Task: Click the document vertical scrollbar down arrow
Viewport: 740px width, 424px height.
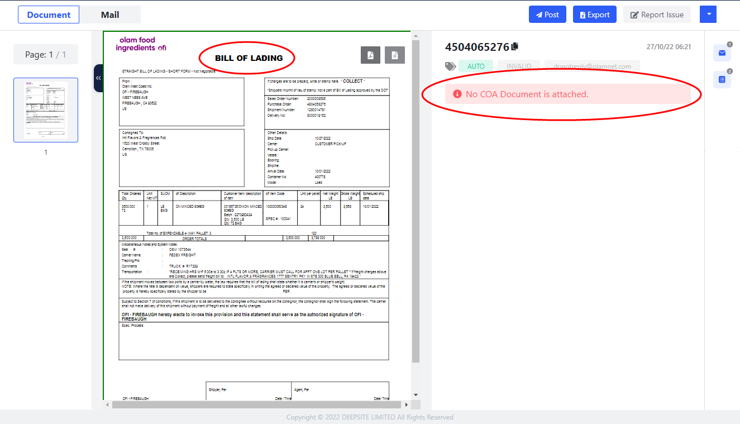Action: tap(415, 395)
